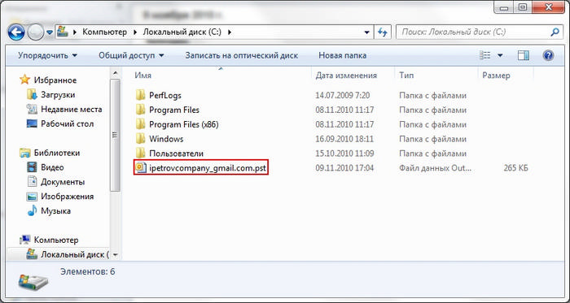
Task: Click the 265 КБ size value
Action: [515, 168]
